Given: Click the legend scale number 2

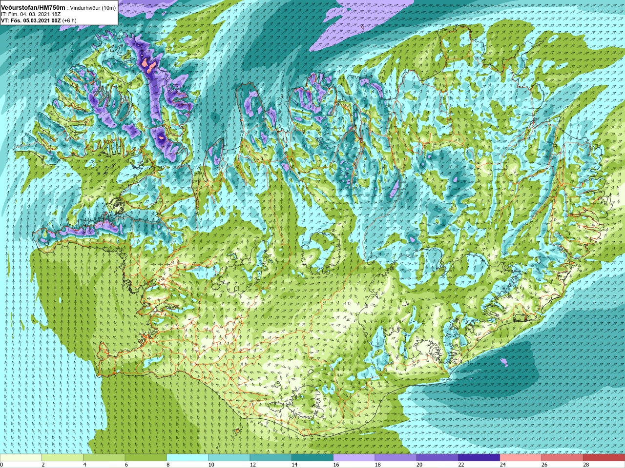Looking at the screenshot, I should point(43,465).
